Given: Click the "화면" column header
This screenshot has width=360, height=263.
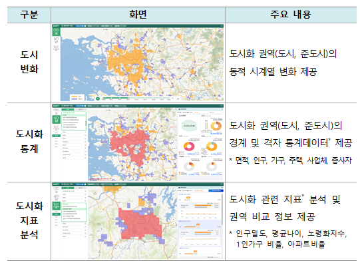Looking at the screenshot, I should coord(138,14).
